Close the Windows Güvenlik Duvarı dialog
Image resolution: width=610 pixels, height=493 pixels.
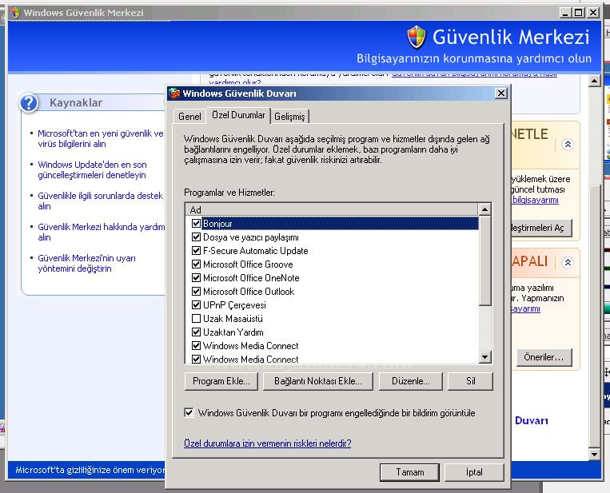[x=501, y=93]
